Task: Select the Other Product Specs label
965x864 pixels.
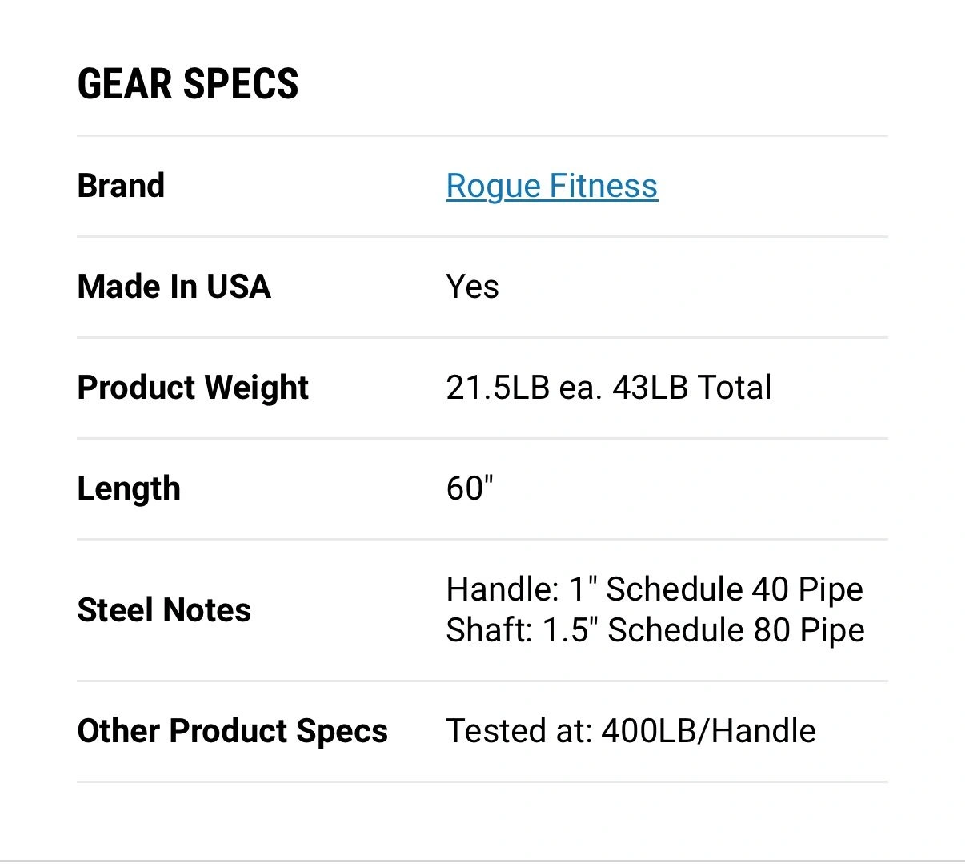Action: coord(232,731)
